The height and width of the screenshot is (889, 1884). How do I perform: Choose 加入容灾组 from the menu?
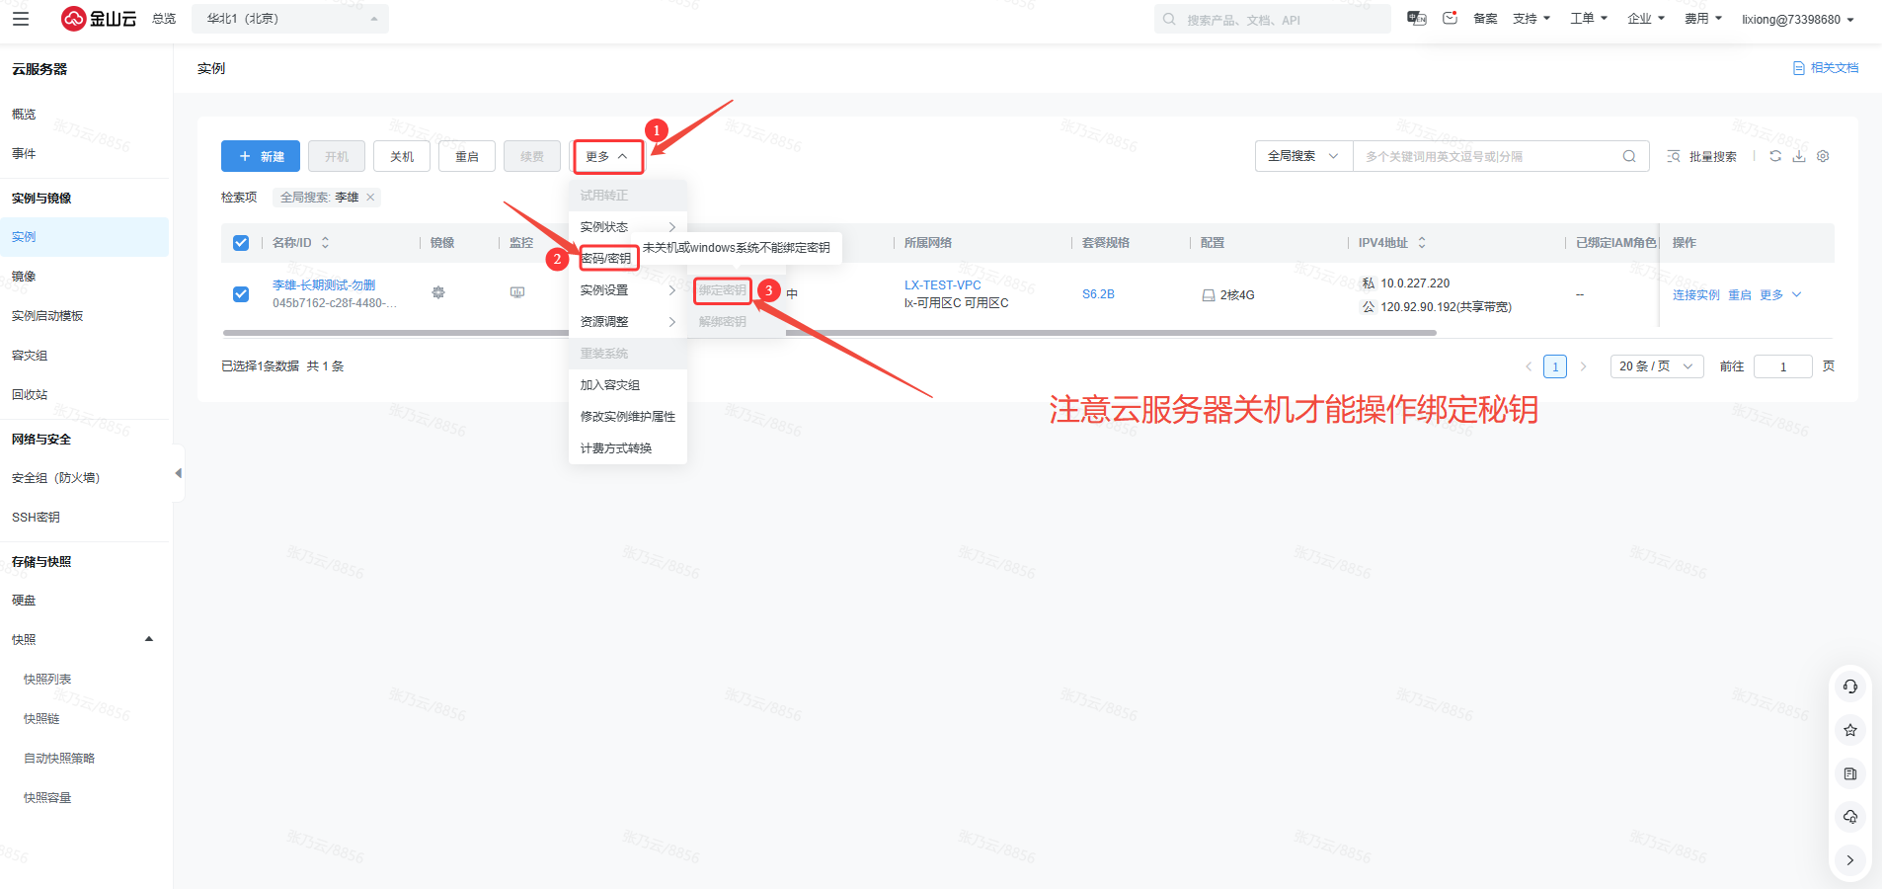(x=628, y=385)
